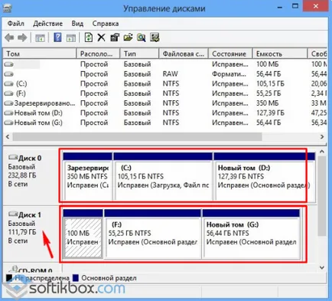The image size is (332, 301).
Task: Toggle the console tree pane toolbar icon
Action: pos(40,38)
